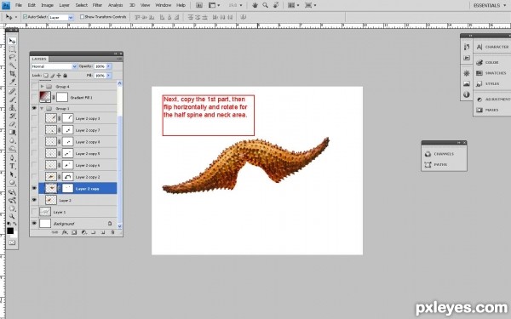This screenshot has width=511, height=319.
Task: Select the Healing Brush tool
Action: 12,92
